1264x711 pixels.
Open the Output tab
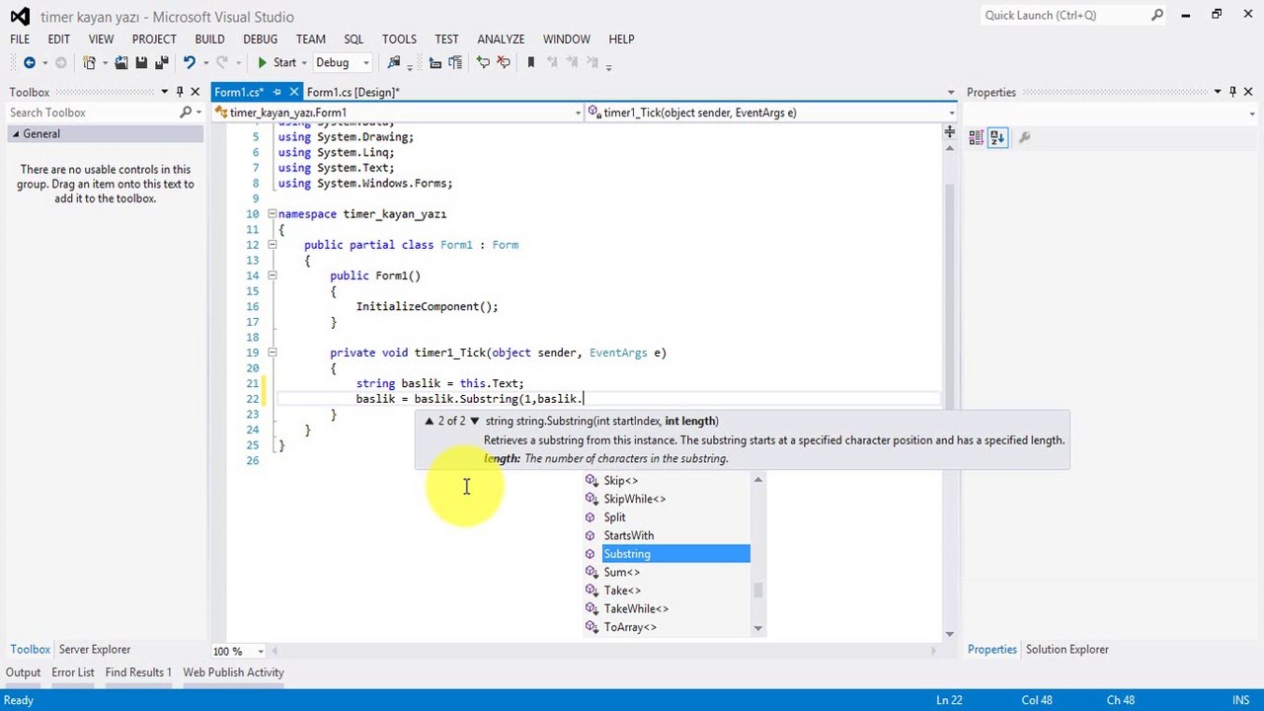coord(24,673)
